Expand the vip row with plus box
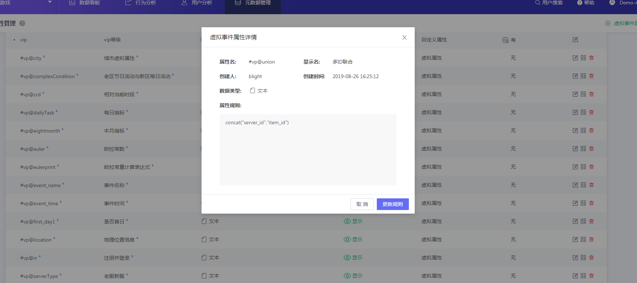This screenshot has height=283, width=637. [x=14, y=40]
